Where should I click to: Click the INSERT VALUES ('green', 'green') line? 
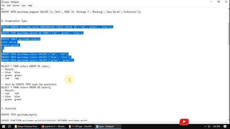point(37,60)
